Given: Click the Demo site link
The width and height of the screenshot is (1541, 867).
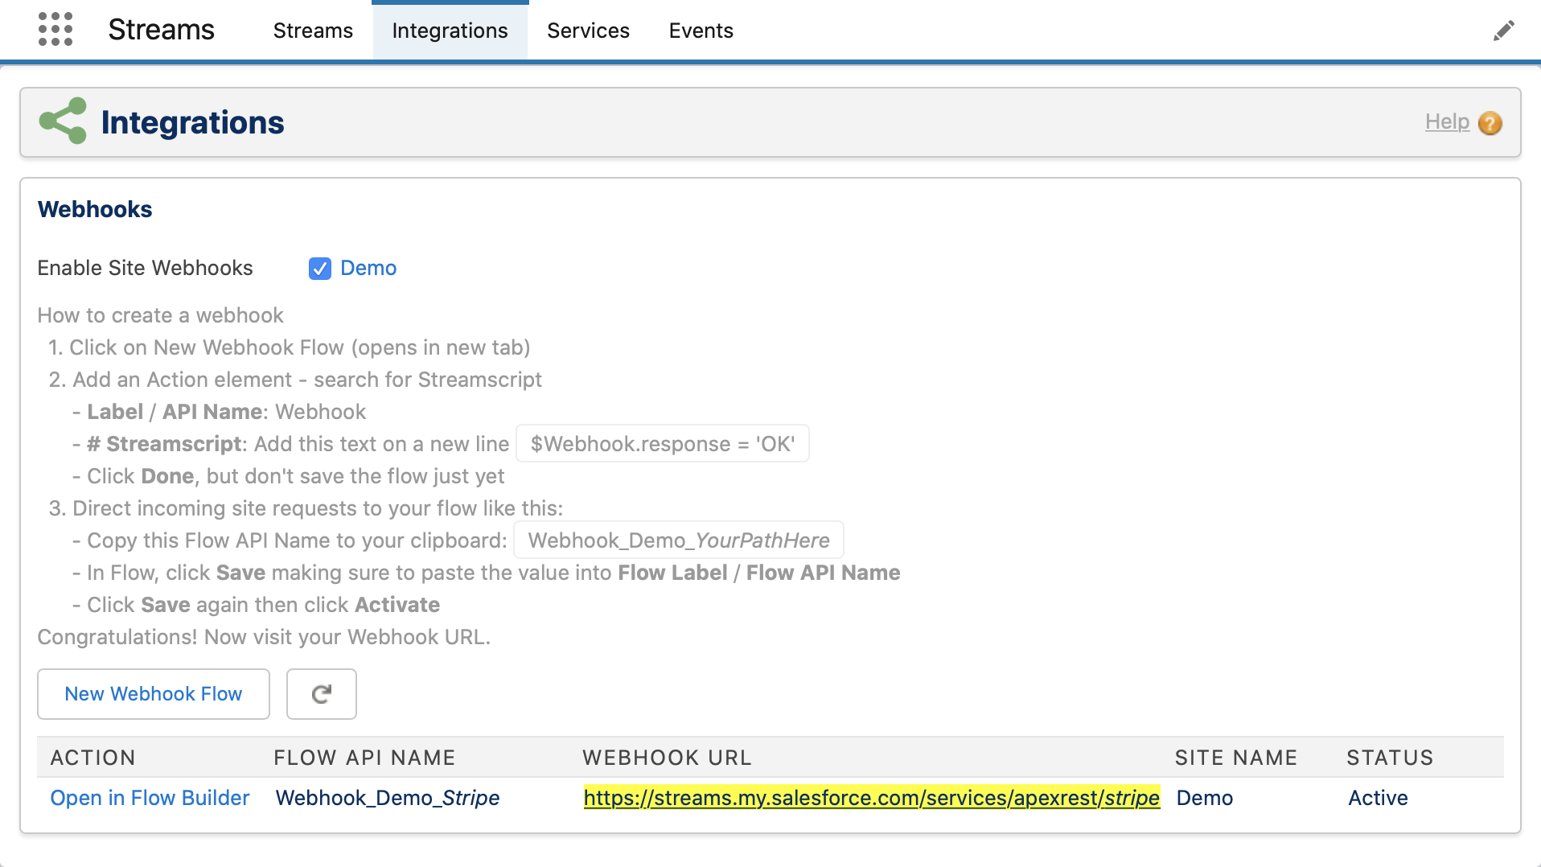Looking at the screenshot, I should point(368,268).
